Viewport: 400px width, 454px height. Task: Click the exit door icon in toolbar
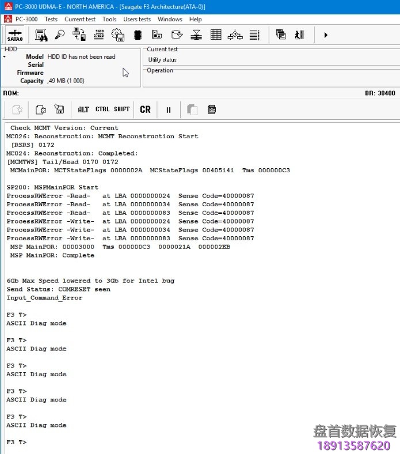point(299,35)
